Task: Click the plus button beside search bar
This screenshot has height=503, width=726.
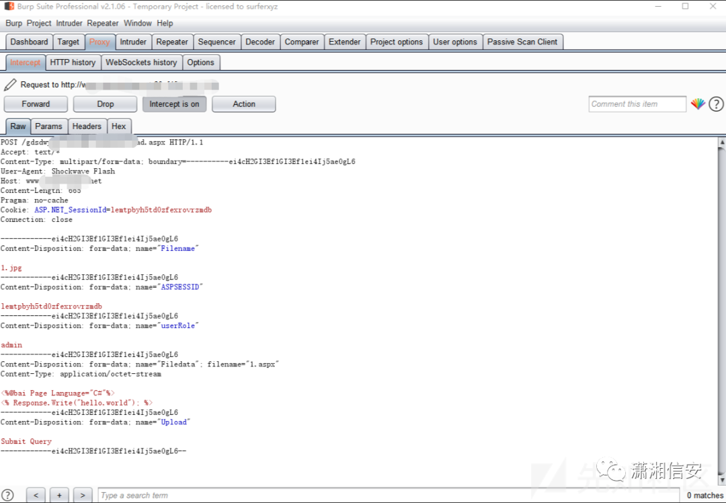Action: tap(59, 495)
